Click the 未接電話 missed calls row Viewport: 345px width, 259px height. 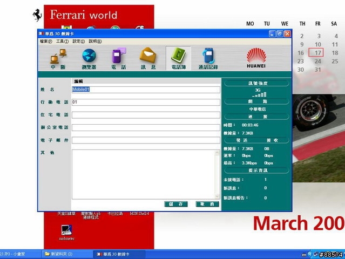246,180
